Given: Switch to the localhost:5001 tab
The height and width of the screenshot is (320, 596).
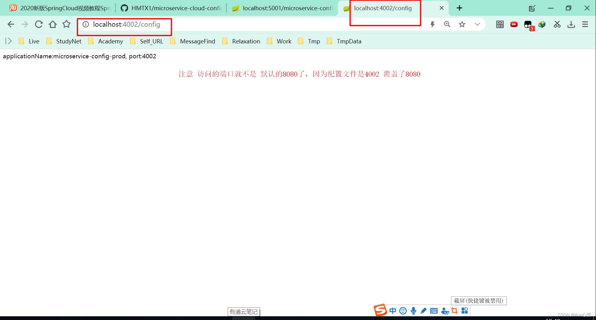Looking at the screenshot, I should [282, 8].
